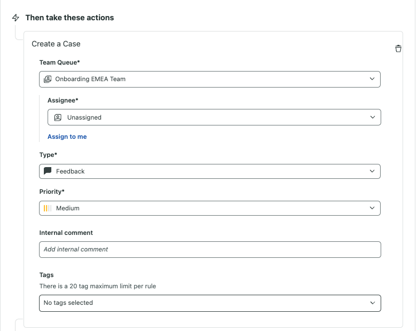This screenshot has width=417, height=331.
Task: Click the Feedback speech bubble icon
Action: coord(48,171)
